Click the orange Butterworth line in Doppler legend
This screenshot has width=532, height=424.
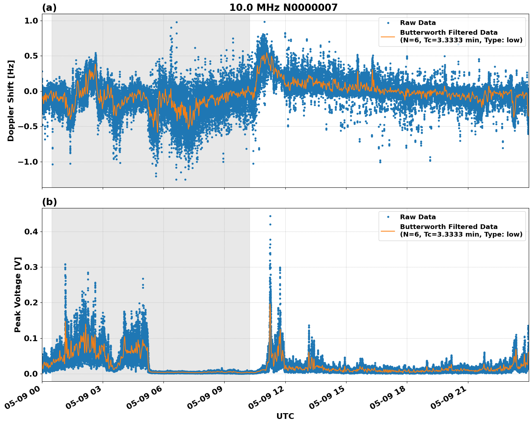pos(388,37)
